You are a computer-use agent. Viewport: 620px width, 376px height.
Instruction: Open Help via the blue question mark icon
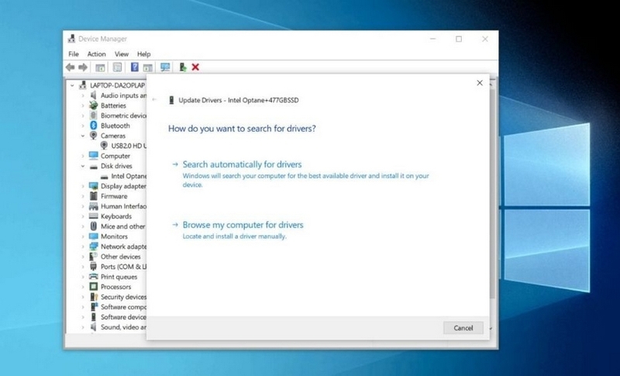coord(134,67)
